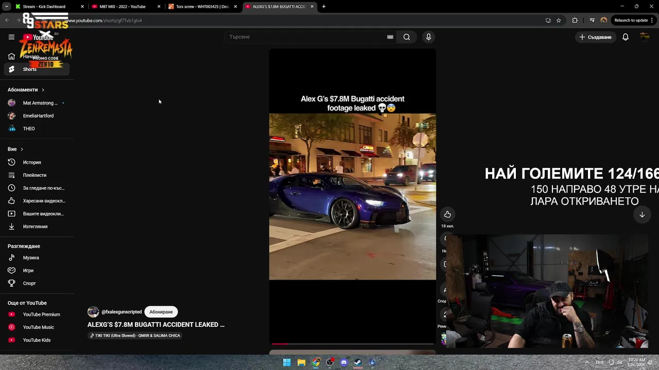
Task: Open the Shorts section in the sidebar
Action: 37,69
